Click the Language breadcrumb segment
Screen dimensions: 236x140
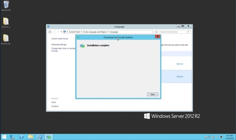point(114,32)
